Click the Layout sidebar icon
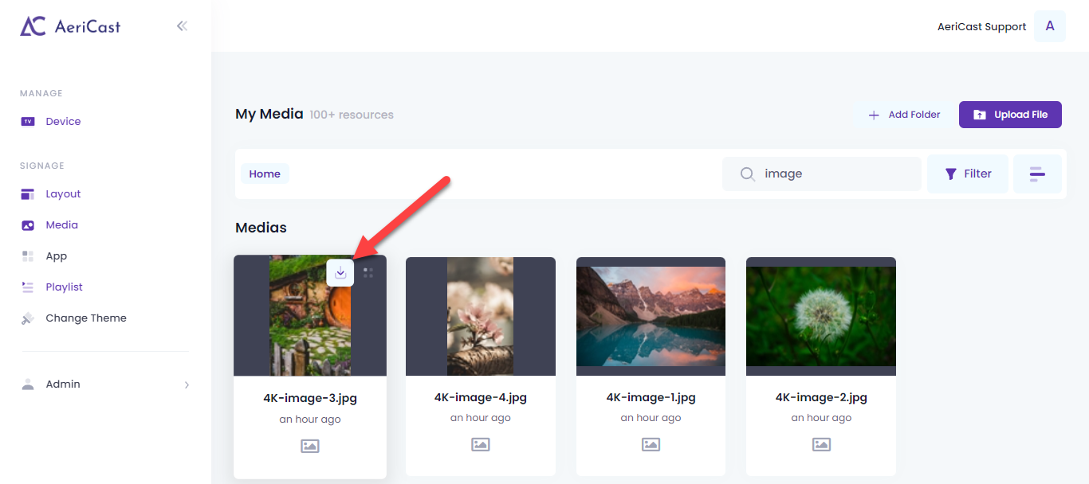This screenshot has height=484, width=1089. (28, 194)
